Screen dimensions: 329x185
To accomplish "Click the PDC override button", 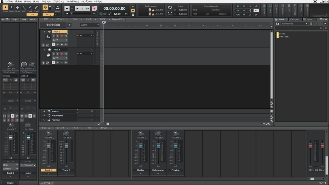I will click(238, 15).
